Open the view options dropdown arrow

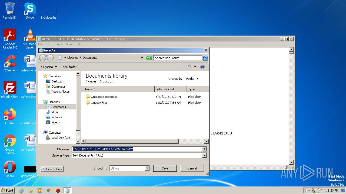[195, 67]
